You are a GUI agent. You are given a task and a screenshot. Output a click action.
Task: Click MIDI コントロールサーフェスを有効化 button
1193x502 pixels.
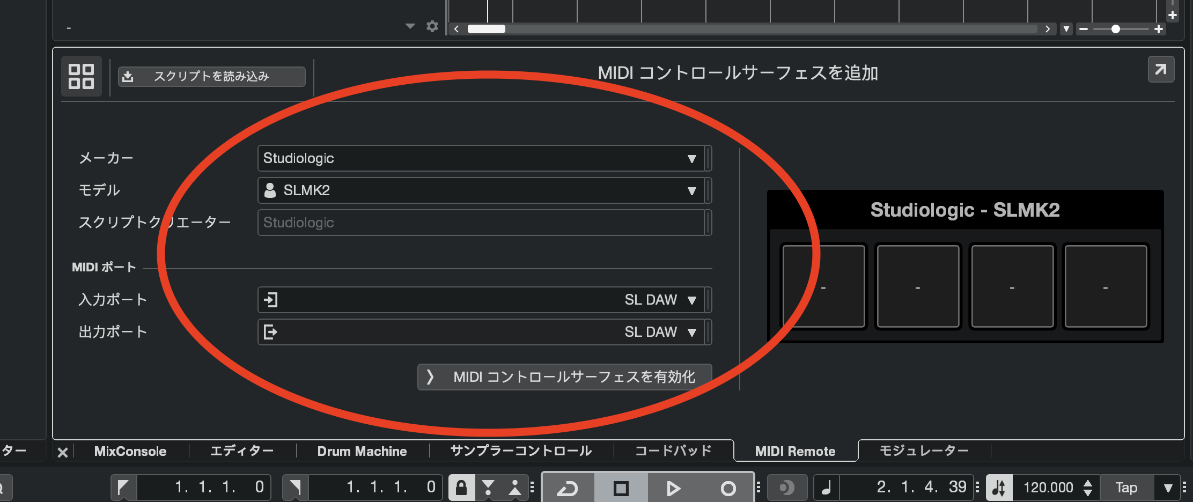[564, 377]
